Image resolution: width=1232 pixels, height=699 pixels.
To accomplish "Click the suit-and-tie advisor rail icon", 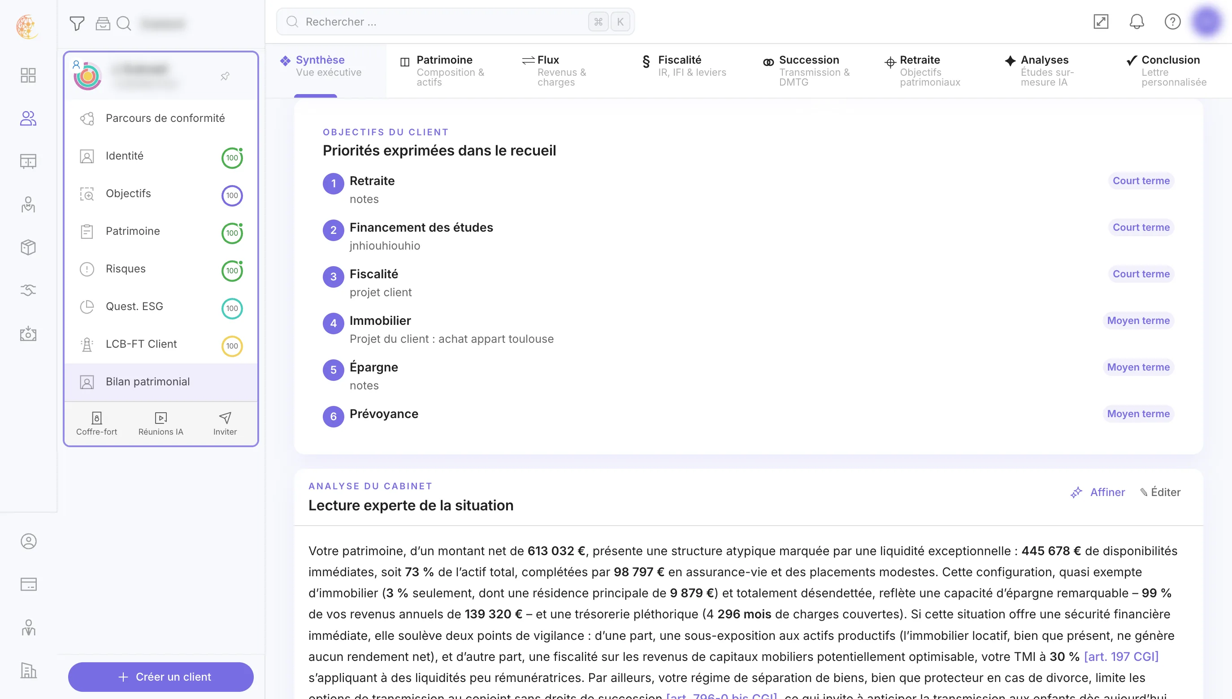I will [x=28, y=627].
